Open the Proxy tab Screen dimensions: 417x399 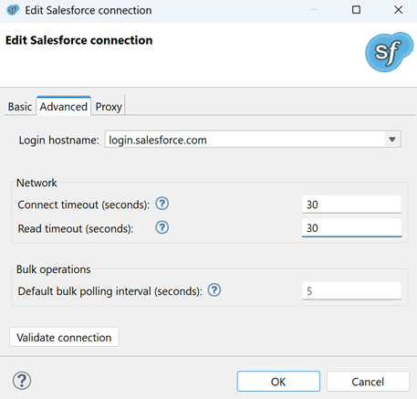click(x=109, y=107)
